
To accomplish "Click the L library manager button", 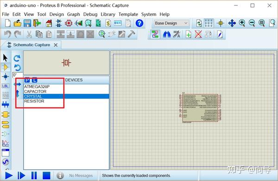I will tap(35, 80).
